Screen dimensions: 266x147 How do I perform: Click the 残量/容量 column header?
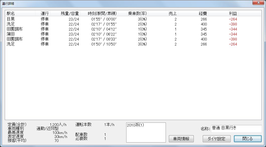(x=65, y=13)
